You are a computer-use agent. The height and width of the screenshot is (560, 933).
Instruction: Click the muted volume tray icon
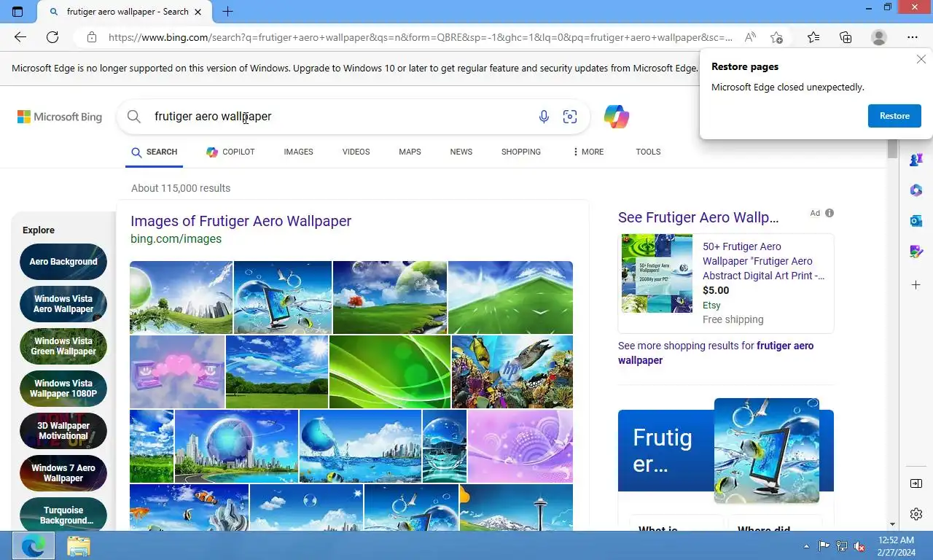click(x=860, y=545)
